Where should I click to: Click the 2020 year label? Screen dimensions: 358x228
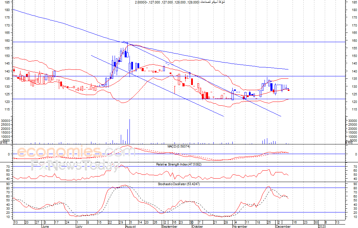(322, 227)
